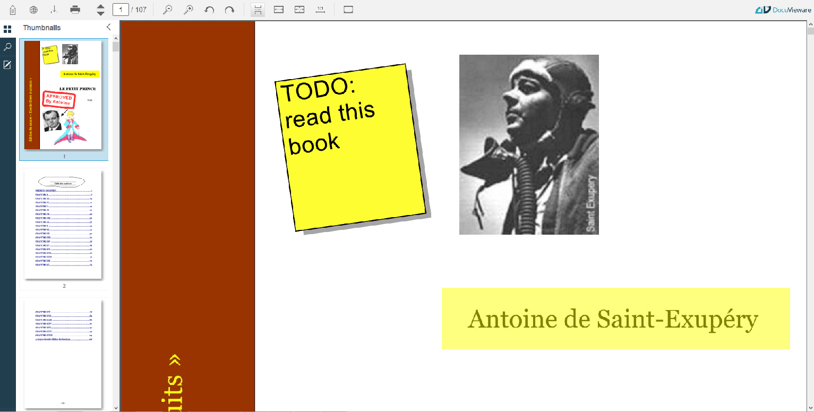The width and height of the screenshot is (814, 412).
Task: Zoom out with the minus magnifier
Action: tap(167, 10)
